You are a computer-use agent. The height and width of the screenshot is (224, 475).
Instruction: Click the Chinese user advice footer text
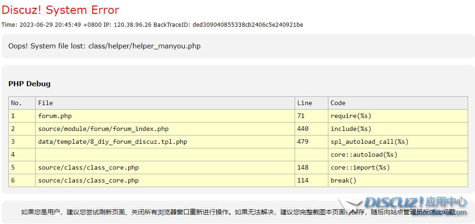(x=185, y=212)
